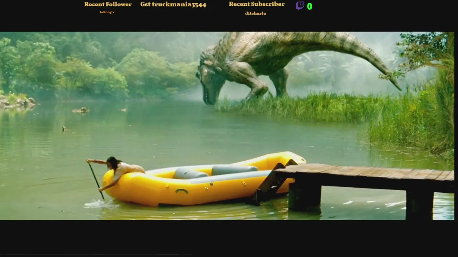Select the 'Recent Follower' heading
The width and height of the screenshot is (458, 257).
coord(108,4)
